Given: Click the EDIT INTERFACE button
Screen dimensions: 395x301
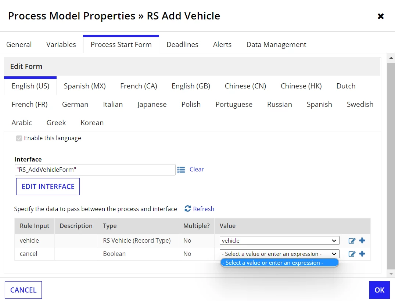Looking at the screenshot, I should [x=48, y=187].
